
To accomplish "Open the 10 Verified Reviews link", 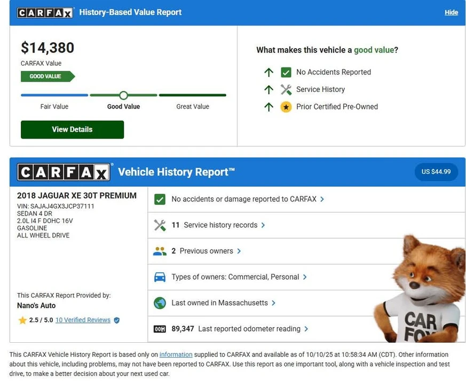I will click(x=83, y=320).
